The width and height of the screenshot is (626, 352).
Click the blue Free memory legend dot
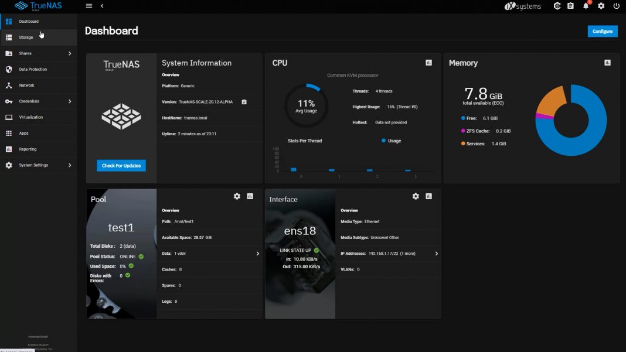pyautogui.click(x=463, y=118)
